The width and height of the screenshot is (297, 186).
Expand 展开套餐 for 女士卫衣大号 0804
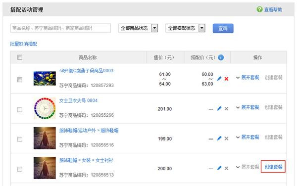pos(247,107)
